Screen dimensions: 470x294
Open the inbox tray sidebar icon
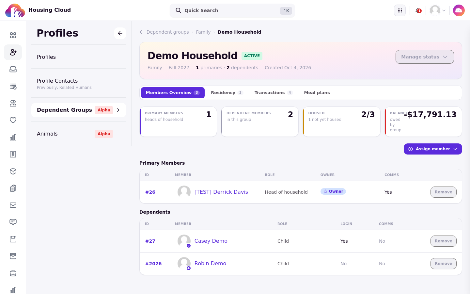(x=13, y=69)
